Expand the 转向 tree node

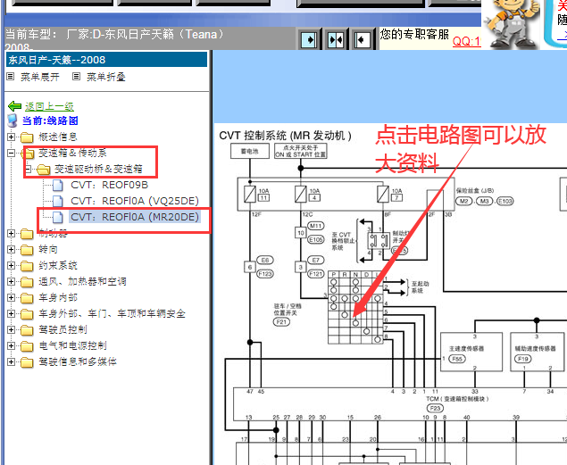pyautogui.click(x=11, y=249)
